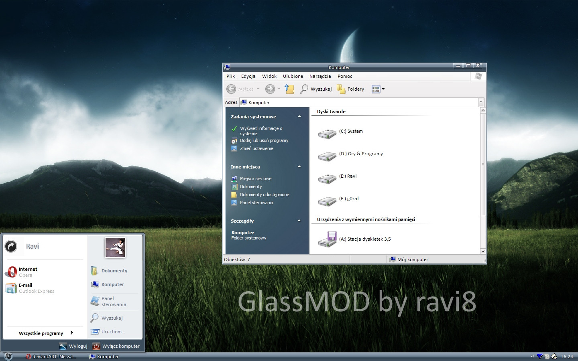Click the Wyłącz komputer button
The image size is (578, 361).
(116, 346)
